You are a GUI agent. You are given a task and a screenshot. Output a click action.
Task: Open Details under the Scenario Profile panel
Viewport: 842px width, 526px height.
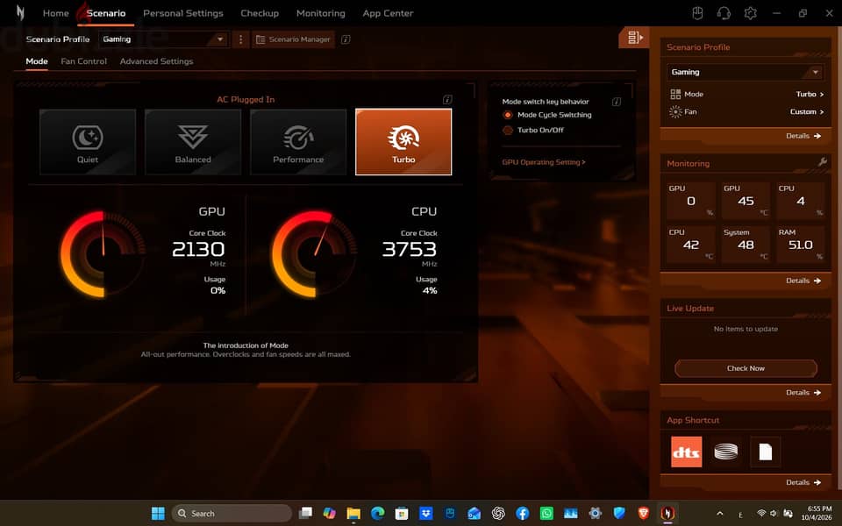pyautogui.click(x=803, y=136)
